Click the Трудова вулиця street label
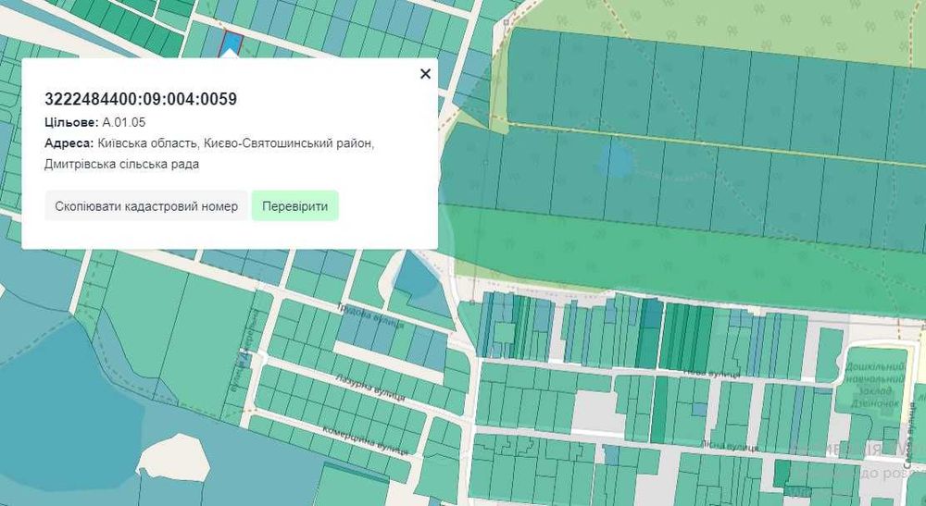 370,315
